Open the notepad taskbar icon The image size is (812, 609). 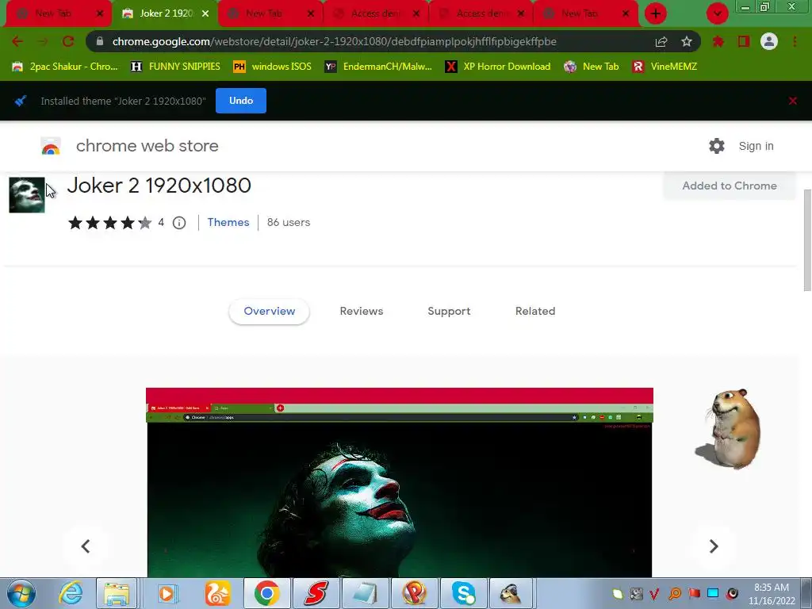pos(365,593)
